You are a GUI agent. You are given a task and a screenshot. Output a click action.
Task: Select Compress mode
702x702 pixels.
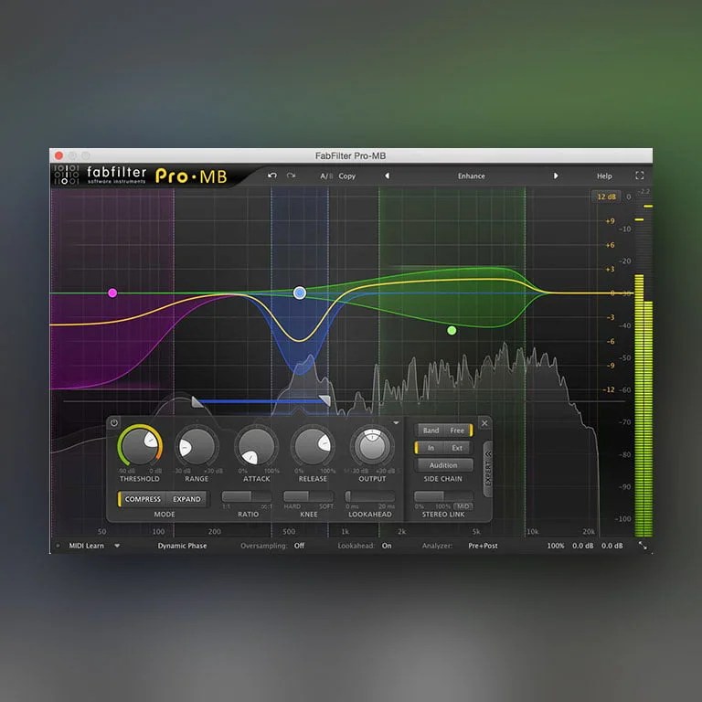[x=142, y=499]
